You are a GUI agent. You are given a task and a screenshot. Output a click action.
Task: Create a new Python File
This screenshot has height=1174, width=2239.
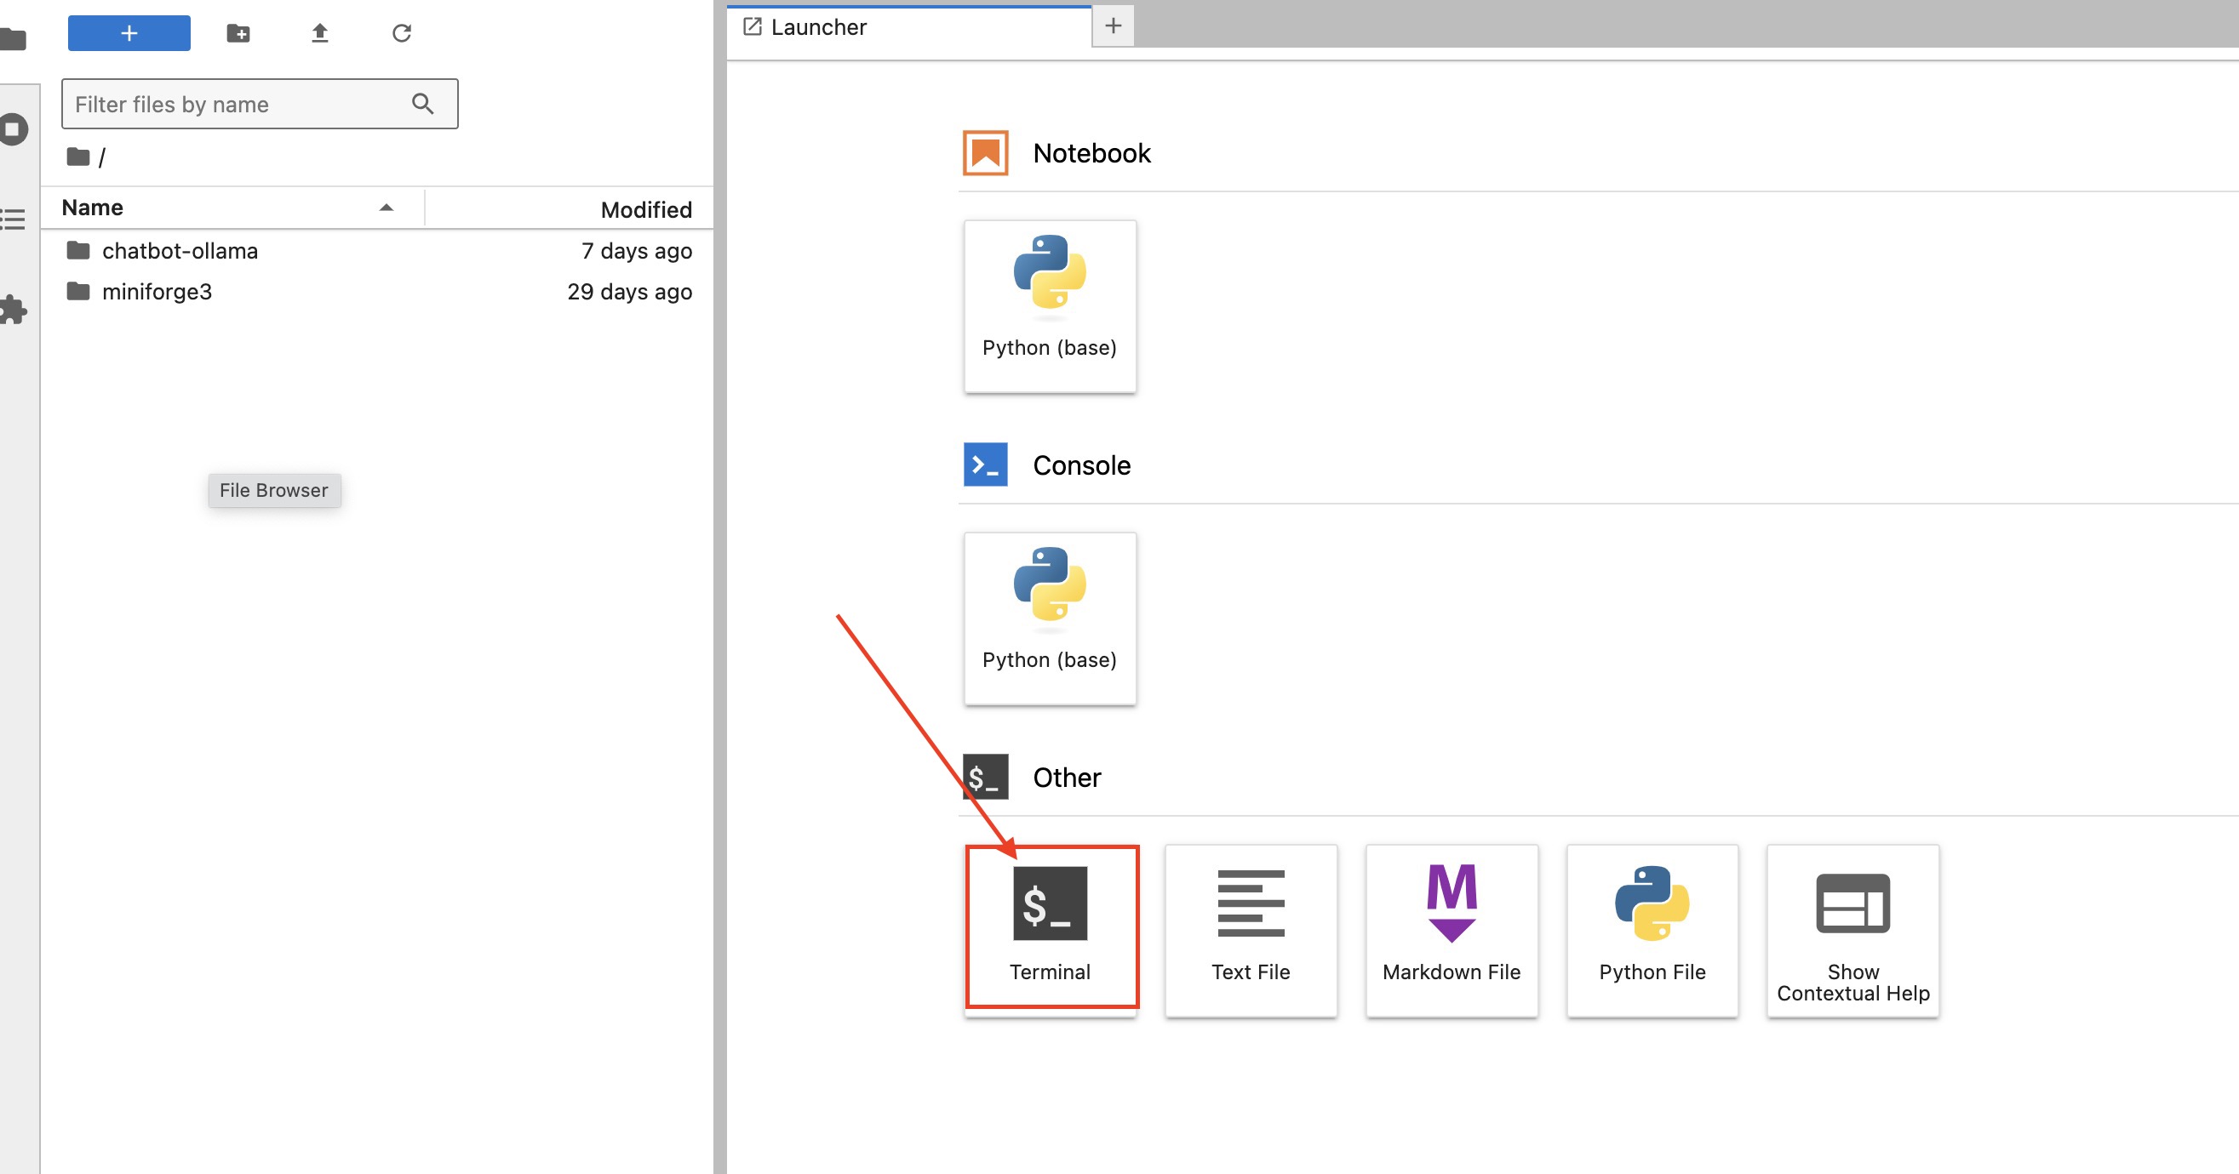click(1651, 930)
